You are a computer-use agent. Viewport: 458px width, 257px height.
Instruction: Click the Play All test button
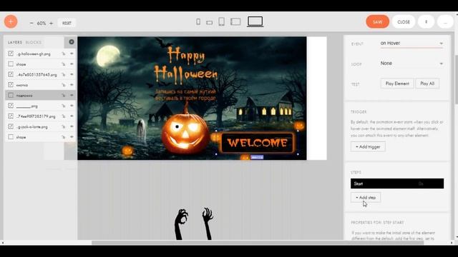[427, 84]
